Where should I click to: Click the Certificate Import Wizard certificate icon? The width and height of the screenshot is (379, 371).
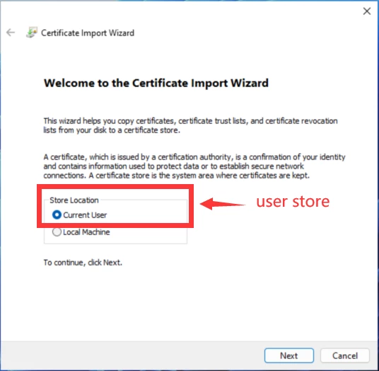point(32,33)
